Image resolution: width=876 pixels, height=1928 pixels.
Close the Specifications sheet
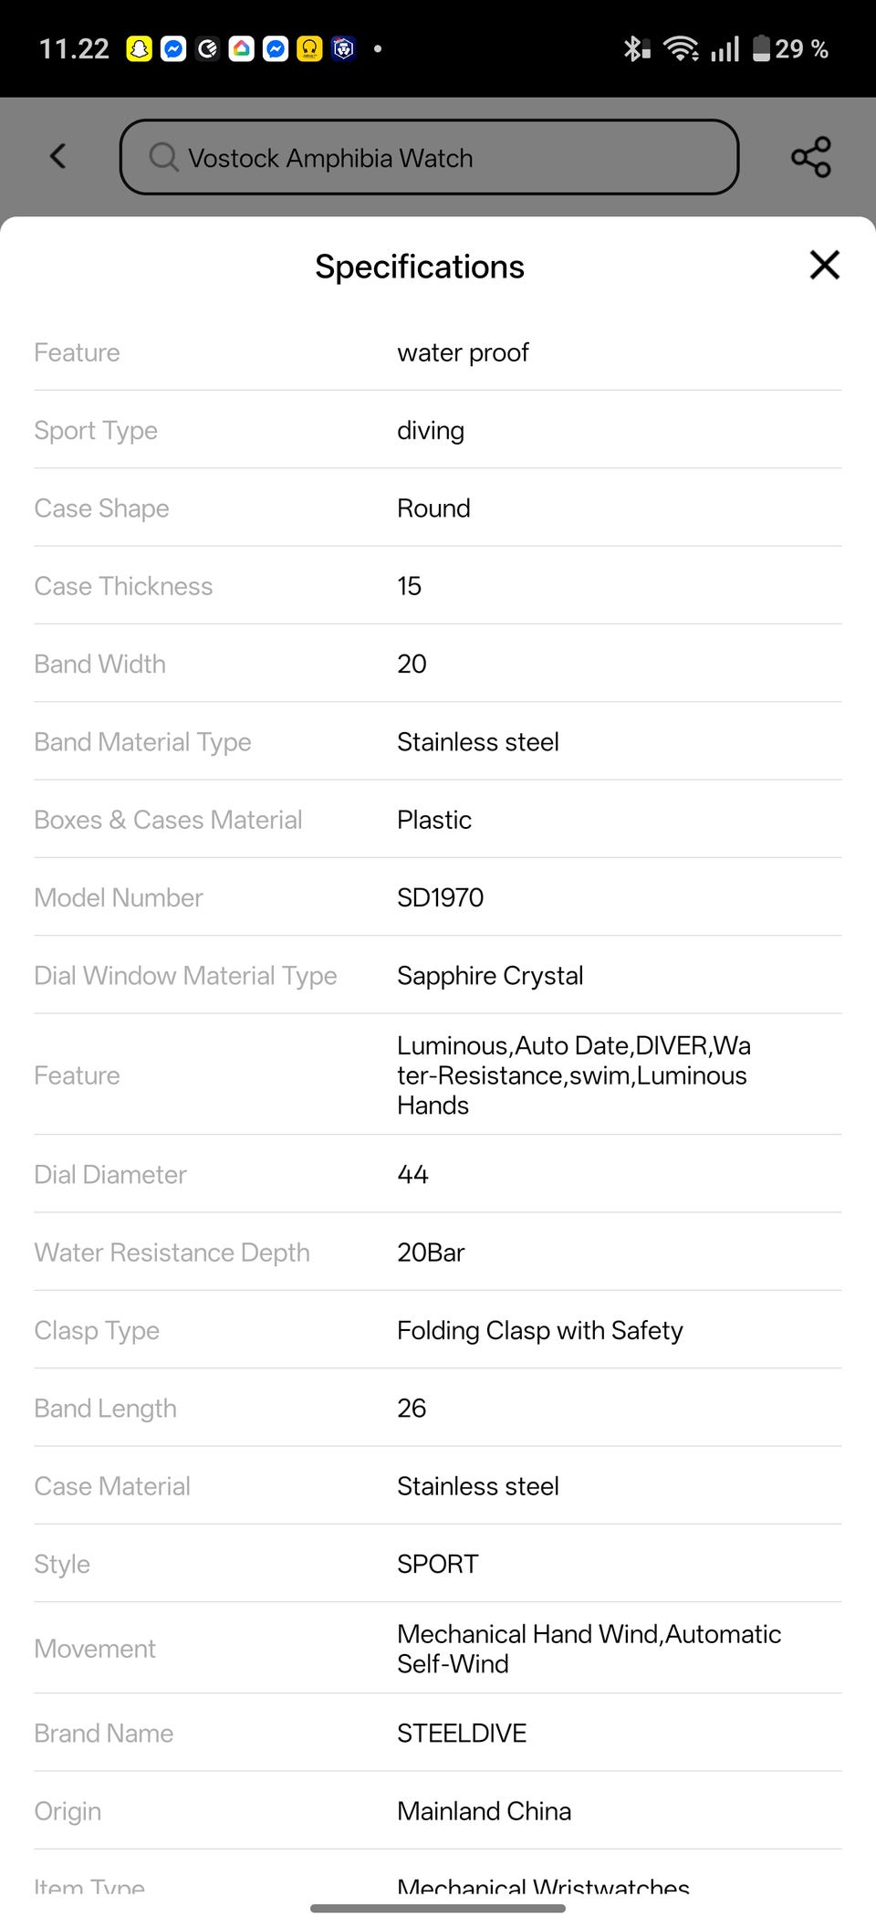click(824, 266)
